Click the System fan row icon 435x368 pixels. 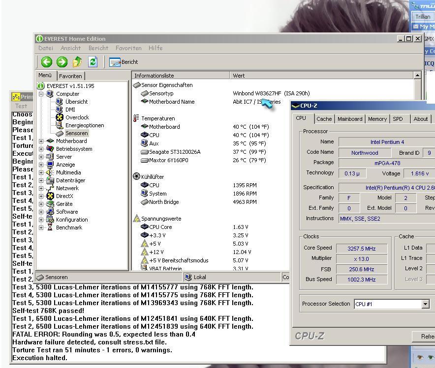144,193
